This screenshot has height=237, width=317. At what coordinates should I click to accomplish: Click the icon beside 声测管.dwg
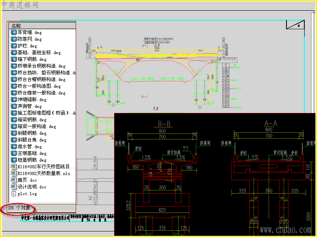14,106
